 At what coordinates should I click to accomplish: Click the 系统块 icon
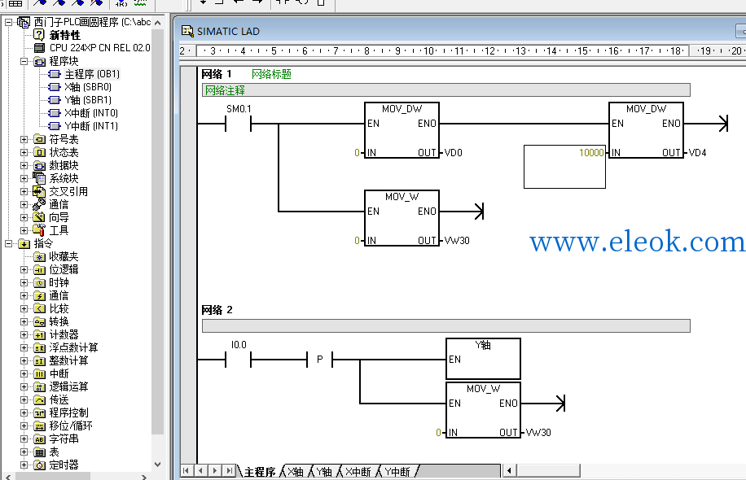click(39, 178)
